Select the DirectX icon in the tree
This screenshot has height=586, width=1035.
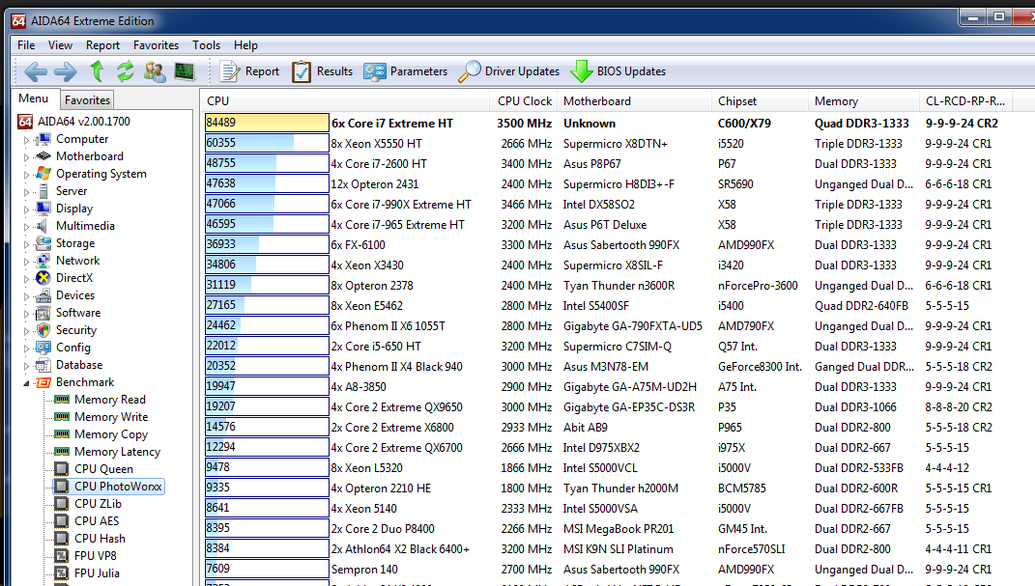click(43, 277)
